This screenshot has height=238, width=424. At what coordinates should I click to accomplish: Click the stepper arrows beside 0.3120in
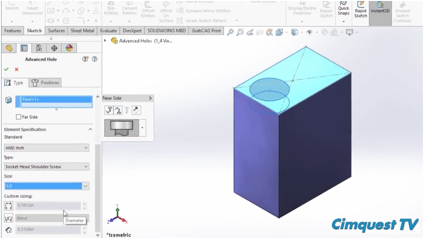[84, 230]
